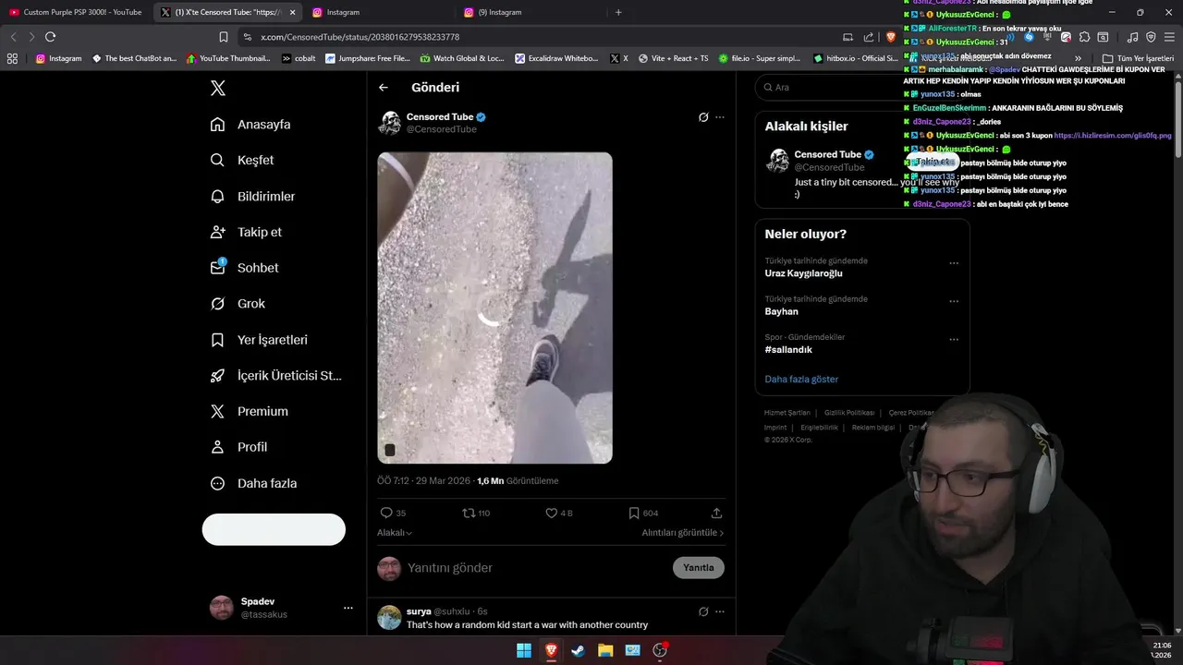This screenshot has width=1183, height=665.
Task: Open Anasayfa home from sidebar
Action: click(250, 125)
